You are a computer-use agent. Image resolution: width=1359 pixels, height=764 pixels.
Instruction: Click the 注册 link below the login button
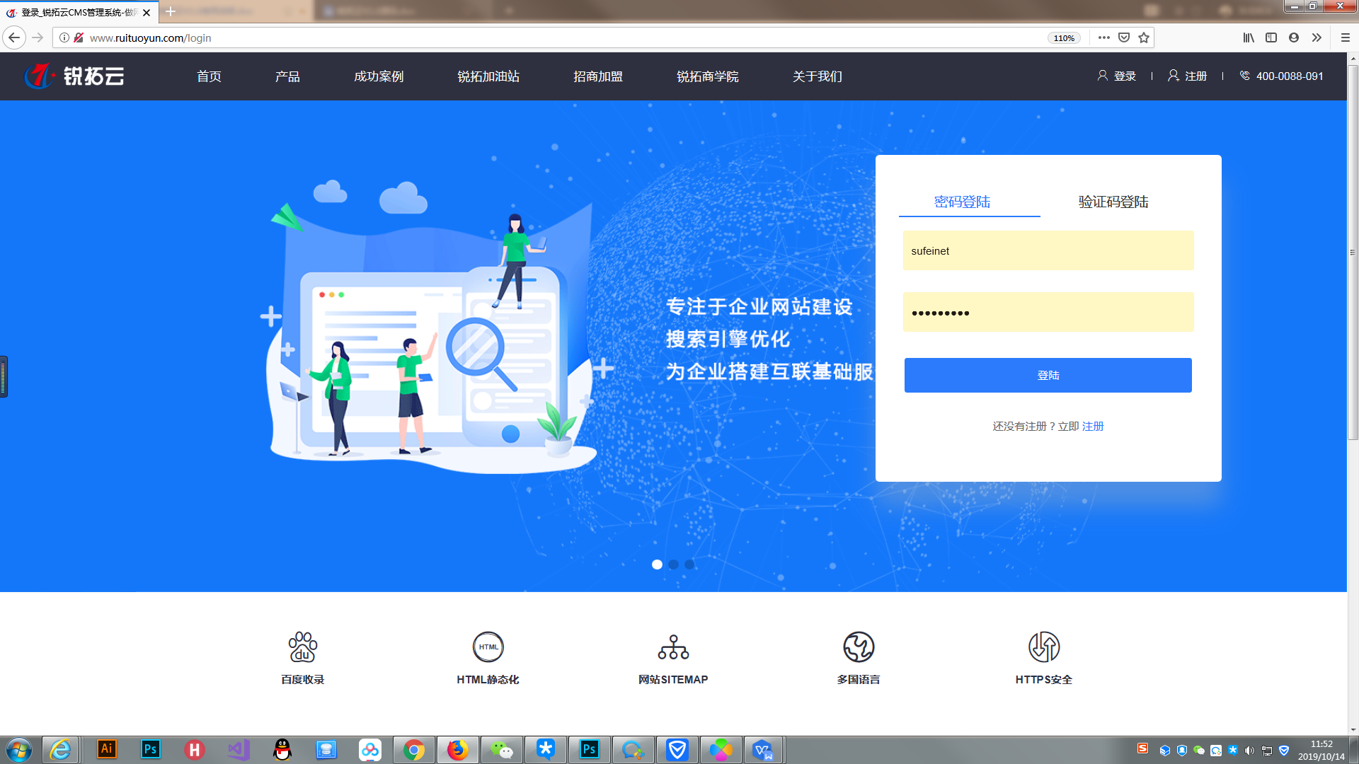pos(1092,426)
